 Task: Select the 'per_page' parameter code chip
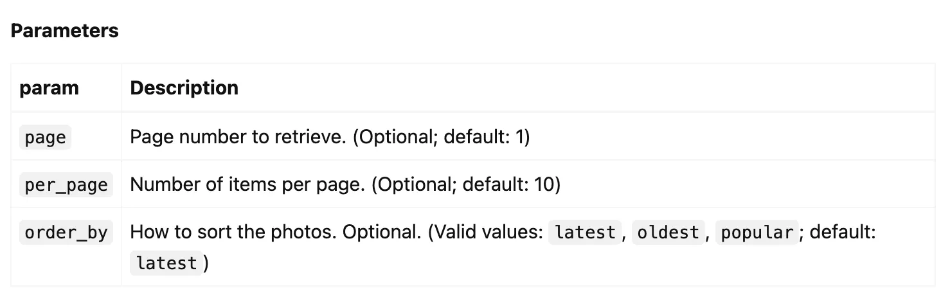coord(66,185)
